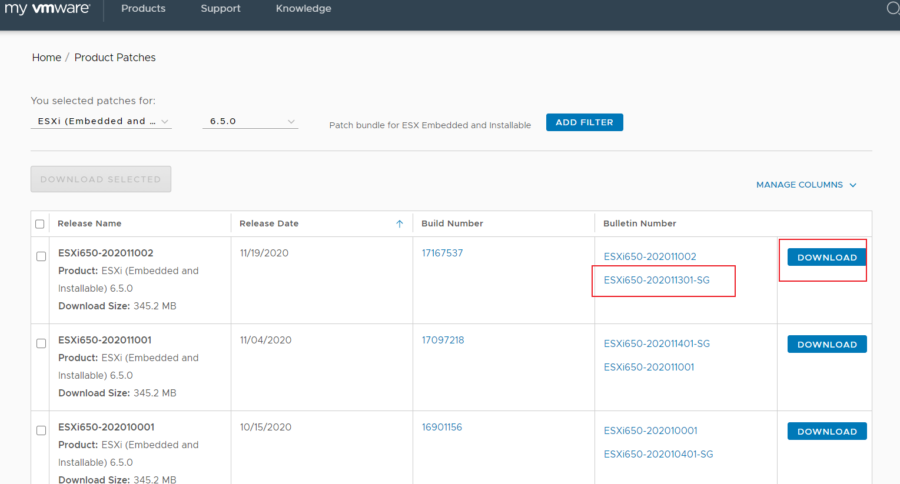Viewport: 900px width, 484px height.
Task: Sort by Release Date arrow icon
Action: click(400, 223)
